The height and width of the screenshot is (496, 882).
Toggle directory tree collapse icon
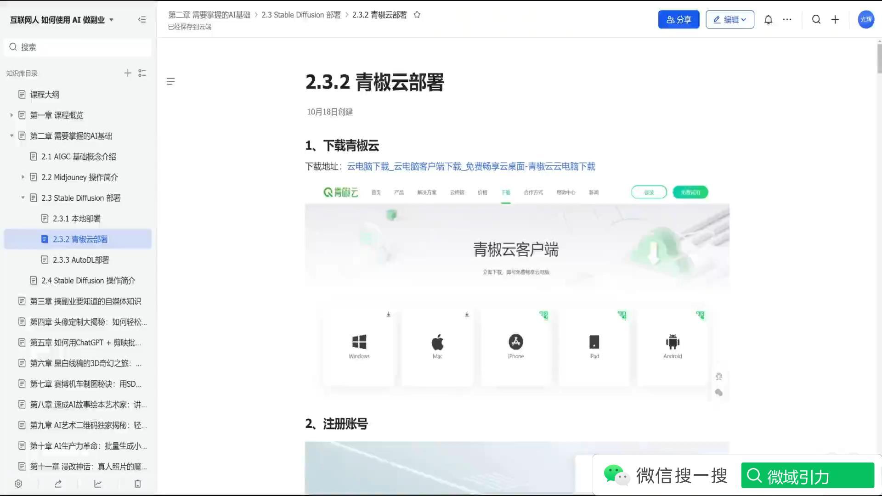[x=142, y=73]
